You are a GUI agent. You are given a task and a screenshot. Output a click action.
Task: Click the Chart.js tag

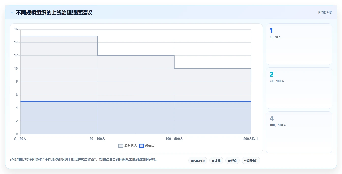coord(198,161)
